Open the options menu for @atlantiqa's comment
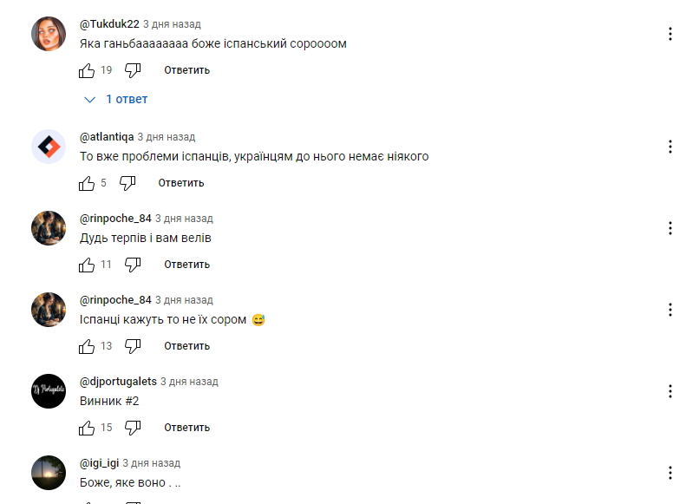 coord(670,147)
